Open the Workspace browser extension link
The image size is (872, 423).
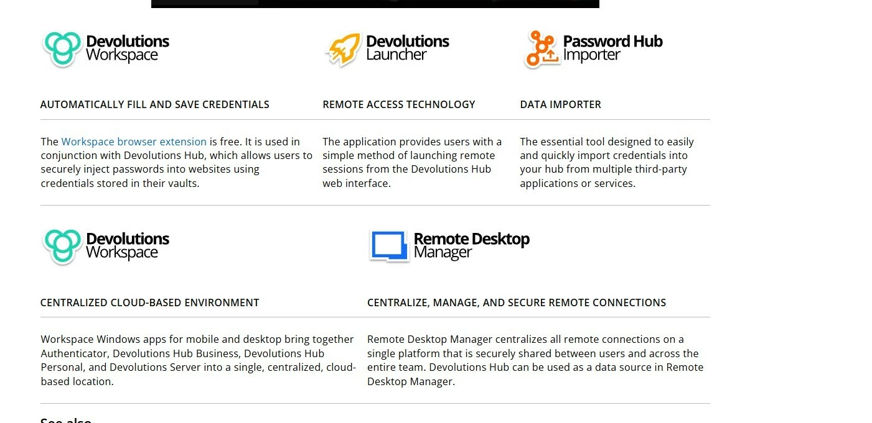pyautogui.click(x=134, y=142)
